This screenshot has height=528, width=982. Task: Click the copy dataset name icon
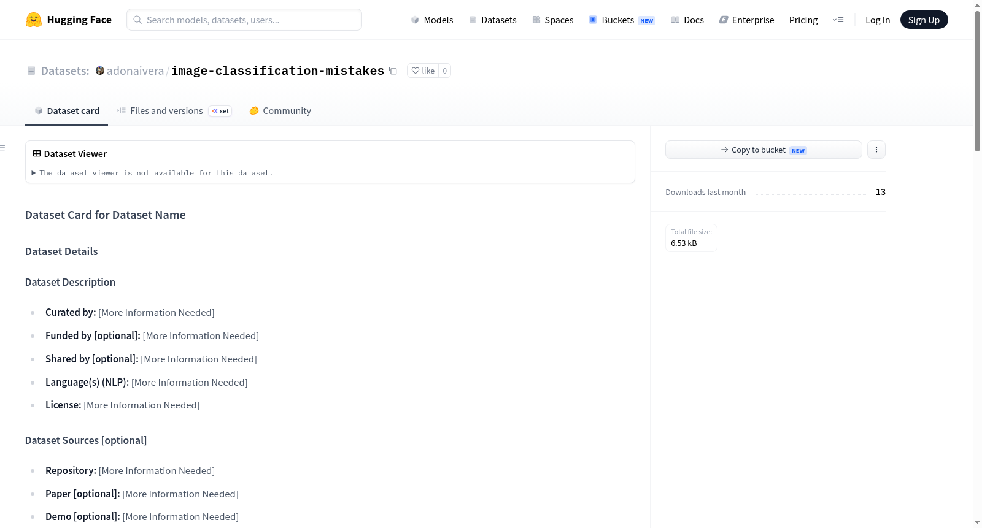pos(393,71)
